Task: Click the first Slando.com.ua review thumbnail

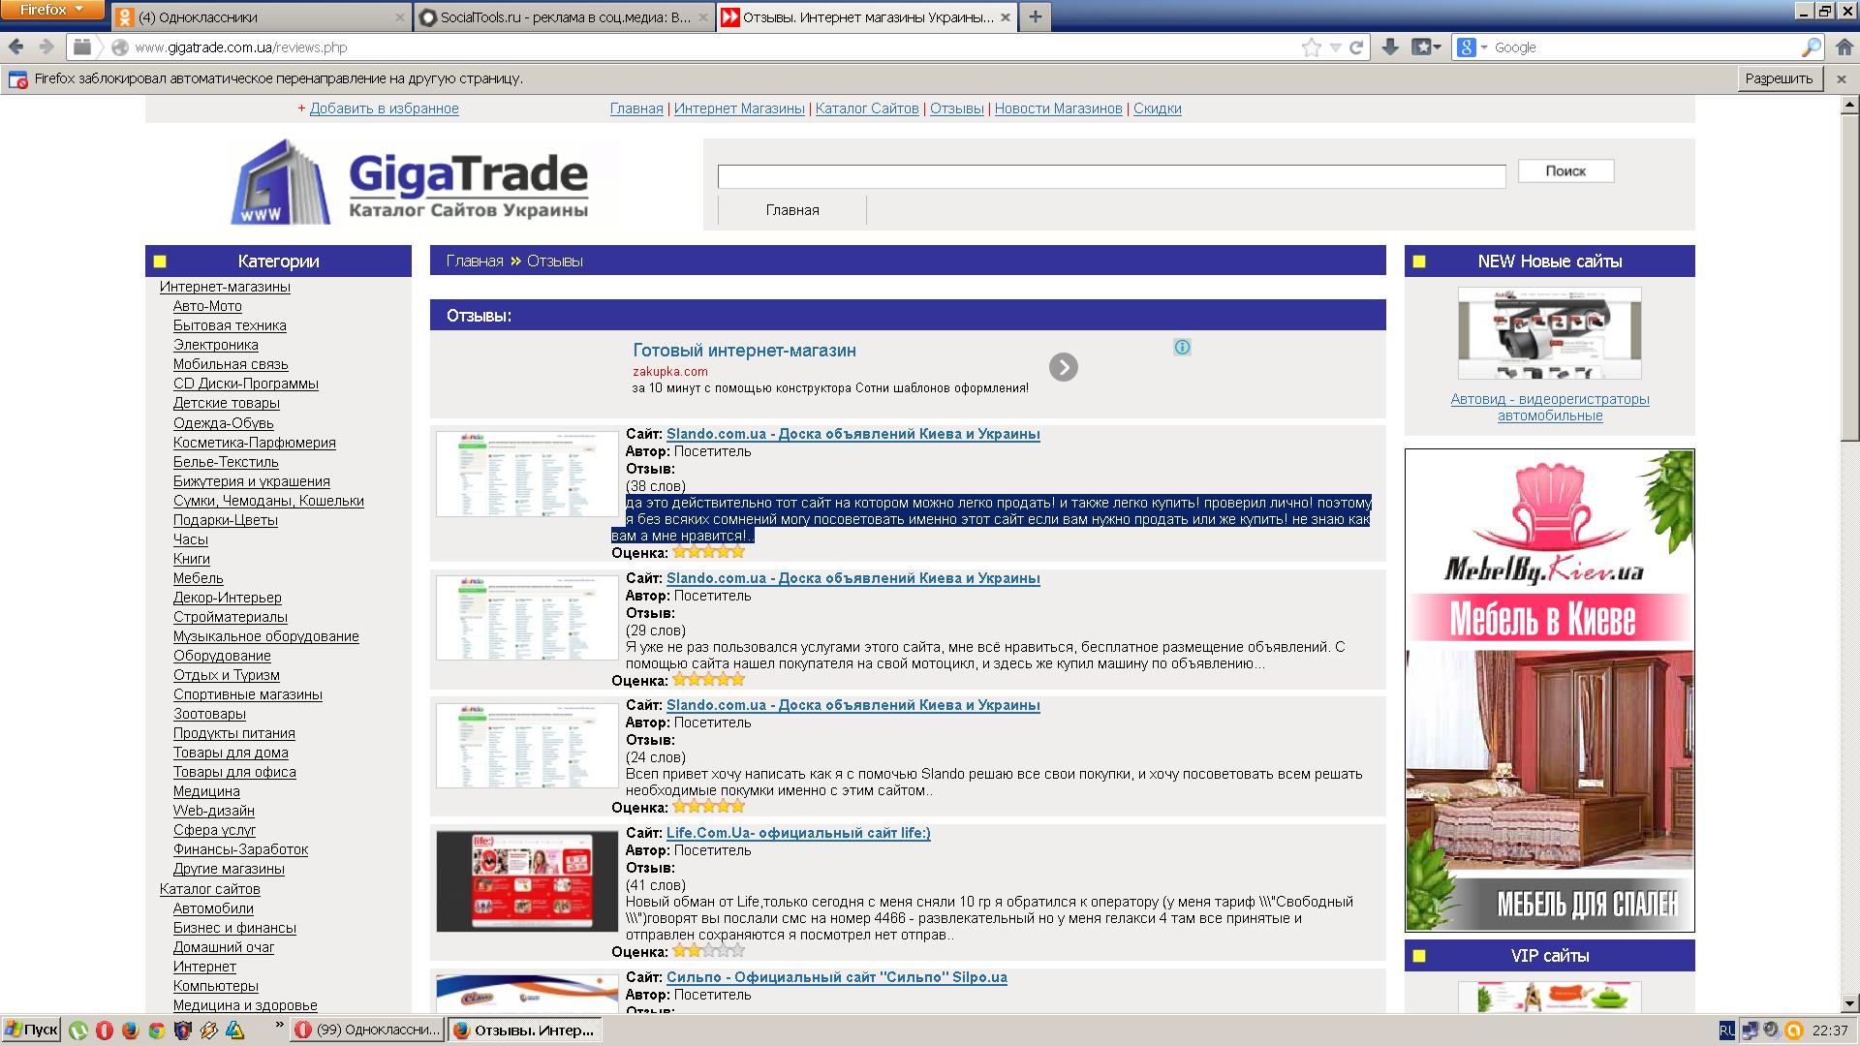Action: click(527, 474)
